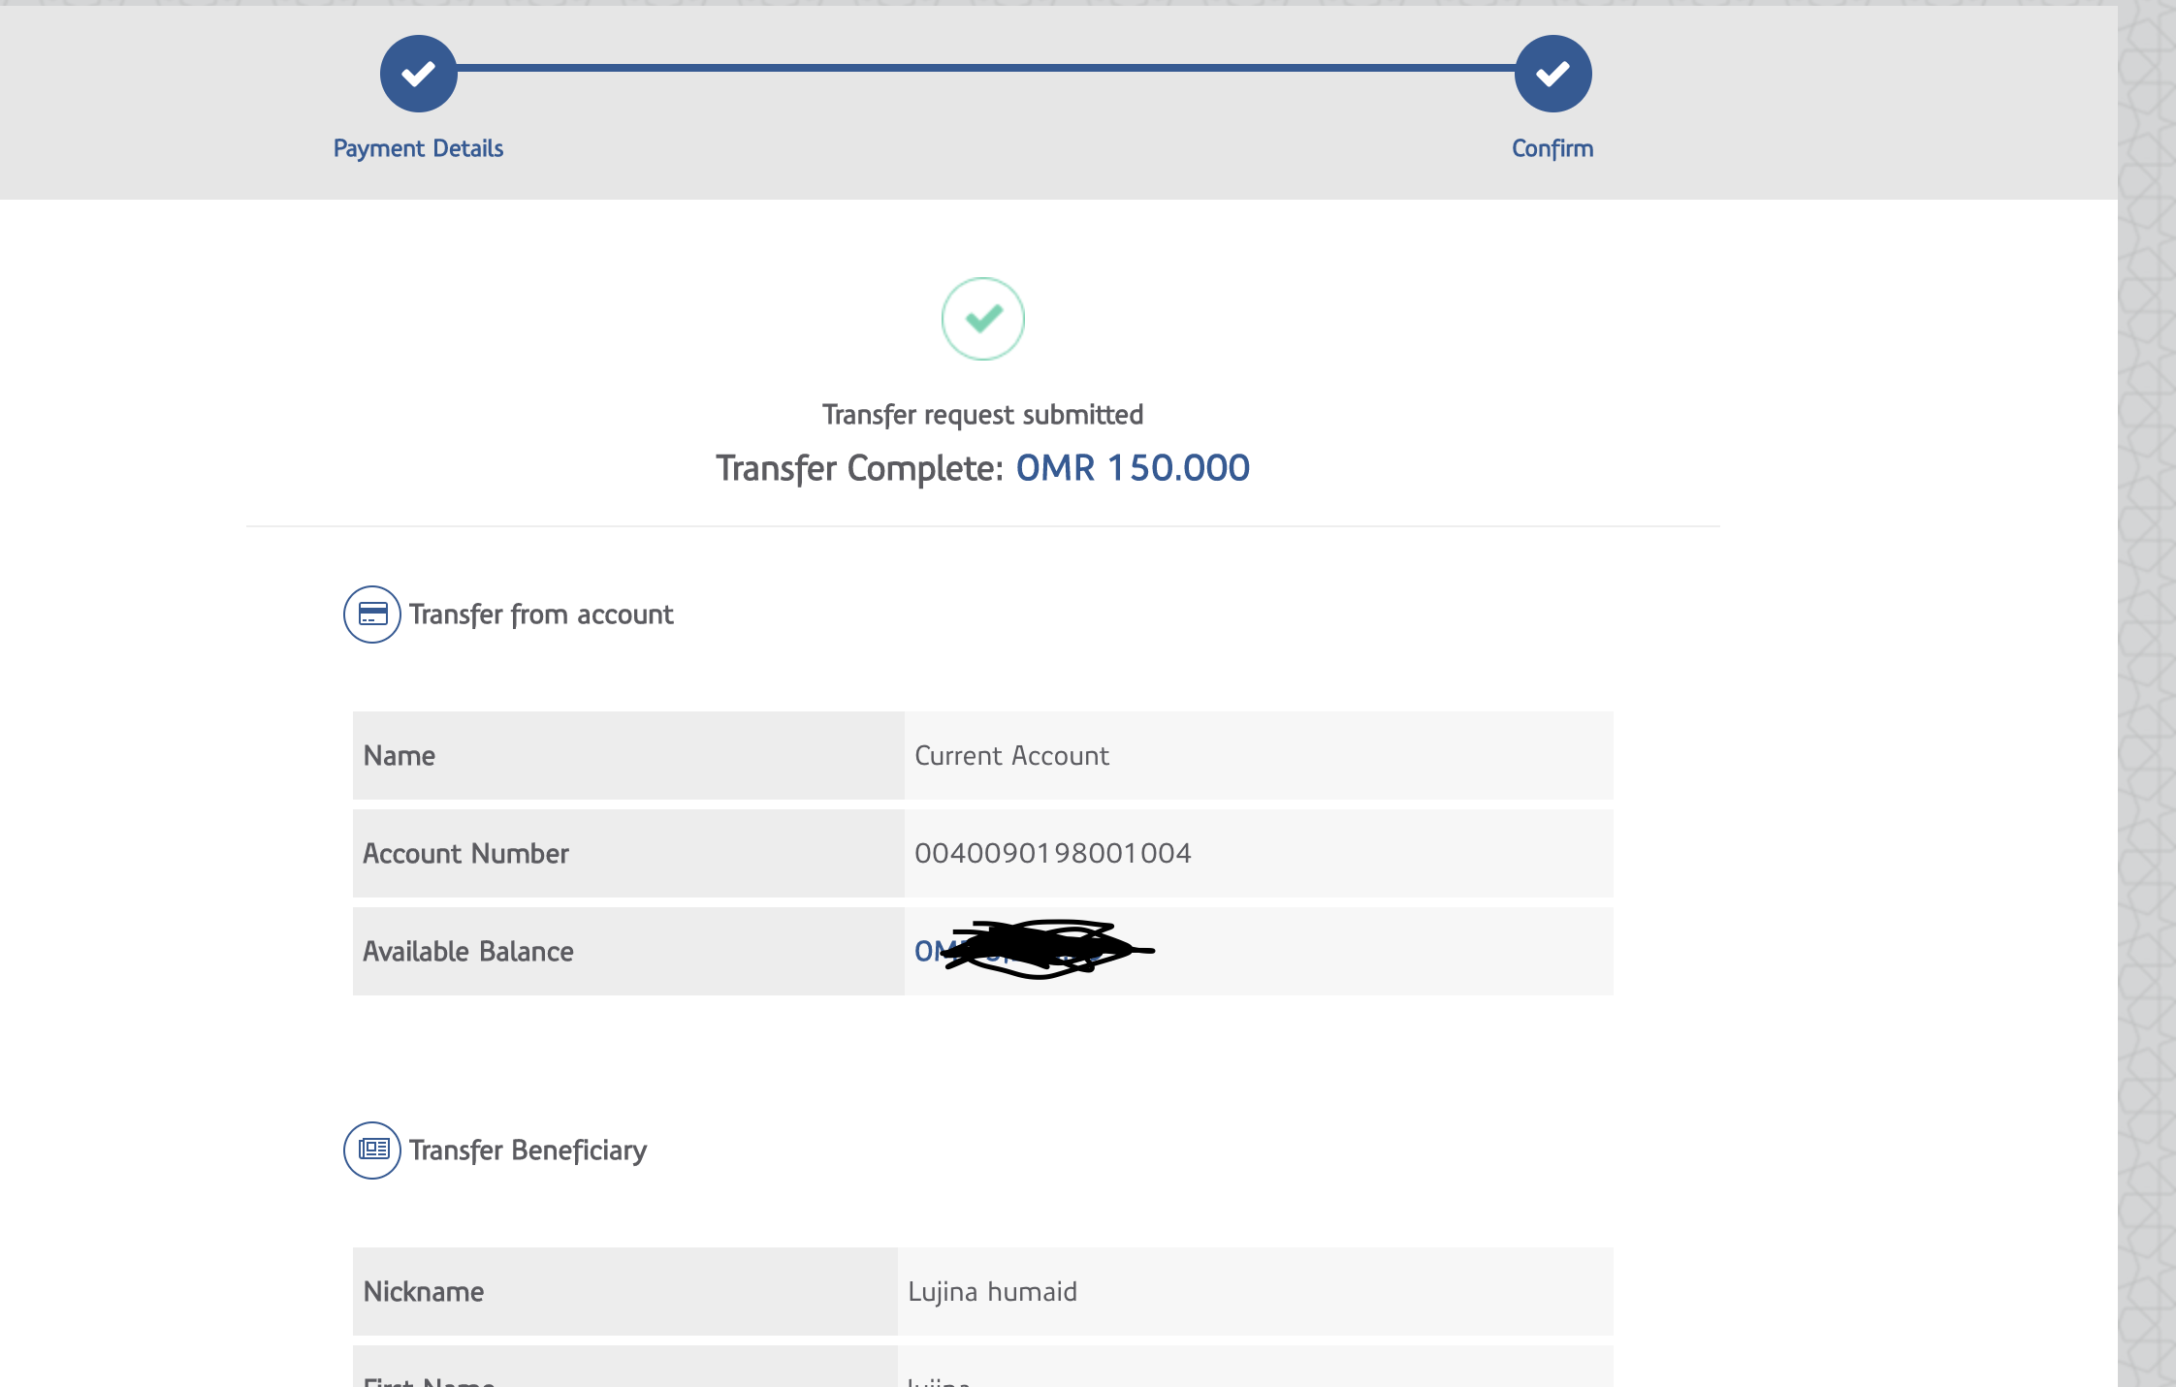Image resolution: width=2176 pixels, height=1387 pixels.
Task: Click the Account Number row label
Action: [465, 854]
